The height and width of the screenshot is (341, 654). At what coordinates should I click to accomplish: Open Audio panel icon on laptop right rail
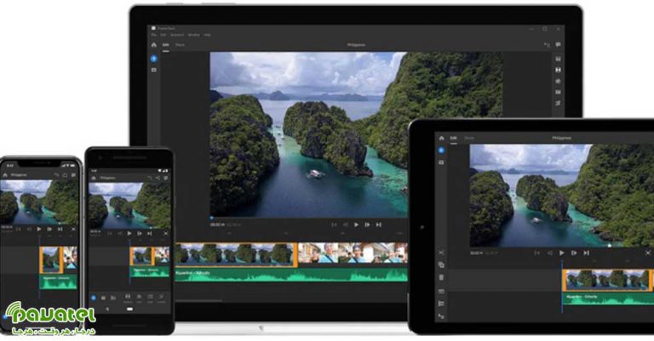558,92
